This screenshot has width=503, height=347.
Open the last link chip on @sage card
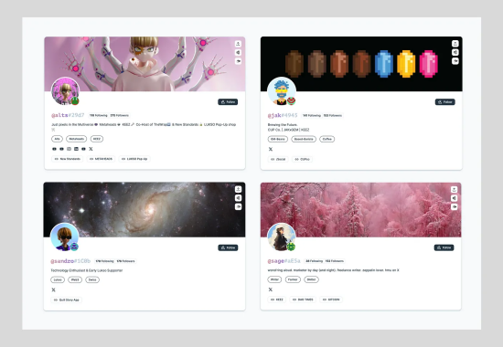click(331, 300)
